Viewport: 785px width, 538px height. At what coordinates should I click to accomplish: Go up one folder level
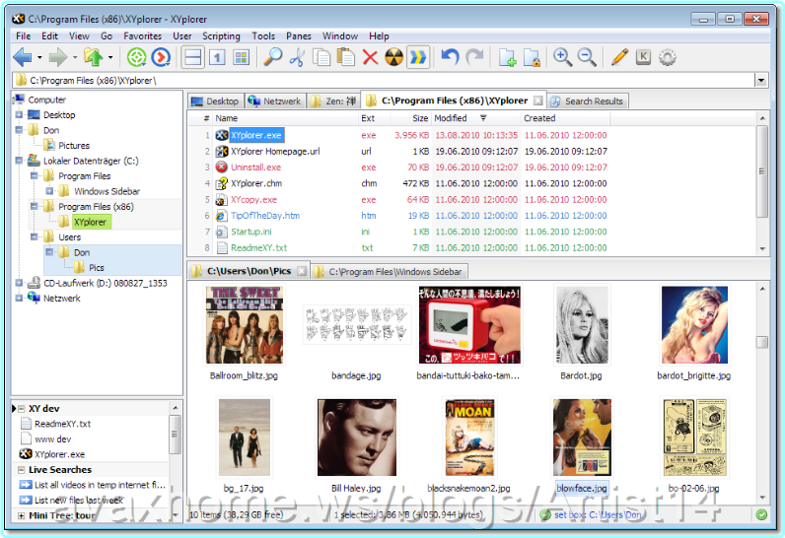tap(93, 57)
